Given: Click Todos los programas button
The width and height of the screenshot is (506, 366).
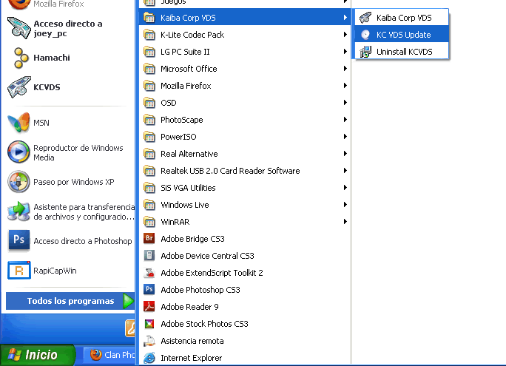Looking at the screenshot, I should tap(70, 301).
